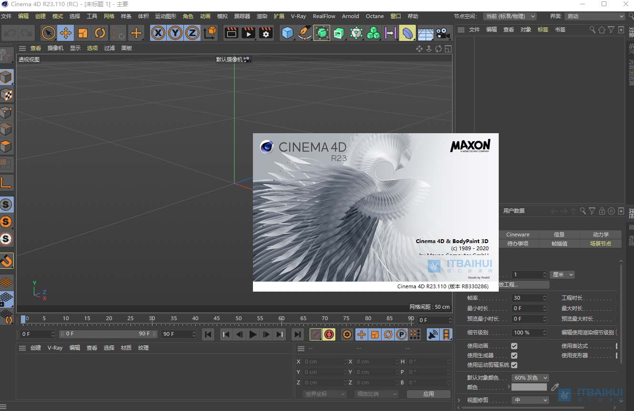Viewport: 634px width, 411px height.
Task: Switch to the 场景节点 tab
Action: (601, 244)
